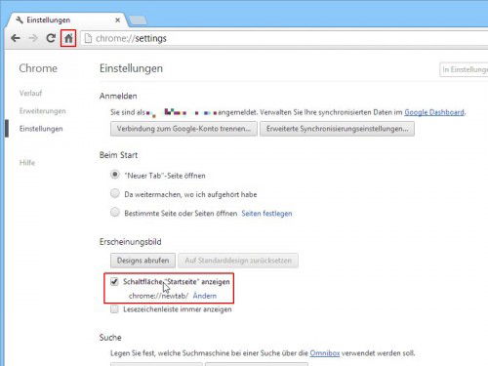Click Verbindung zum Google-Konto trennen button

[x=183, y=129]
